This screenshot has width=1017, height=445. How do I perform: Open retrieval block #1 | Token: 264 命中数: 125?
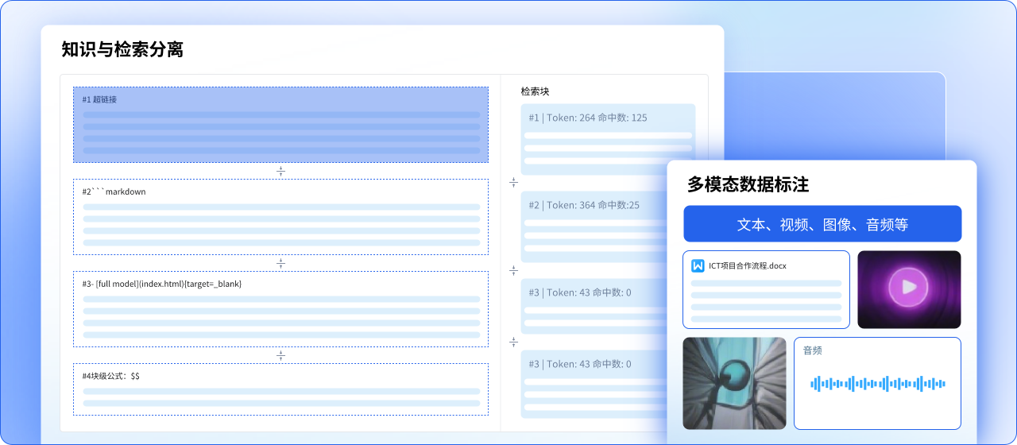point(608,139)
